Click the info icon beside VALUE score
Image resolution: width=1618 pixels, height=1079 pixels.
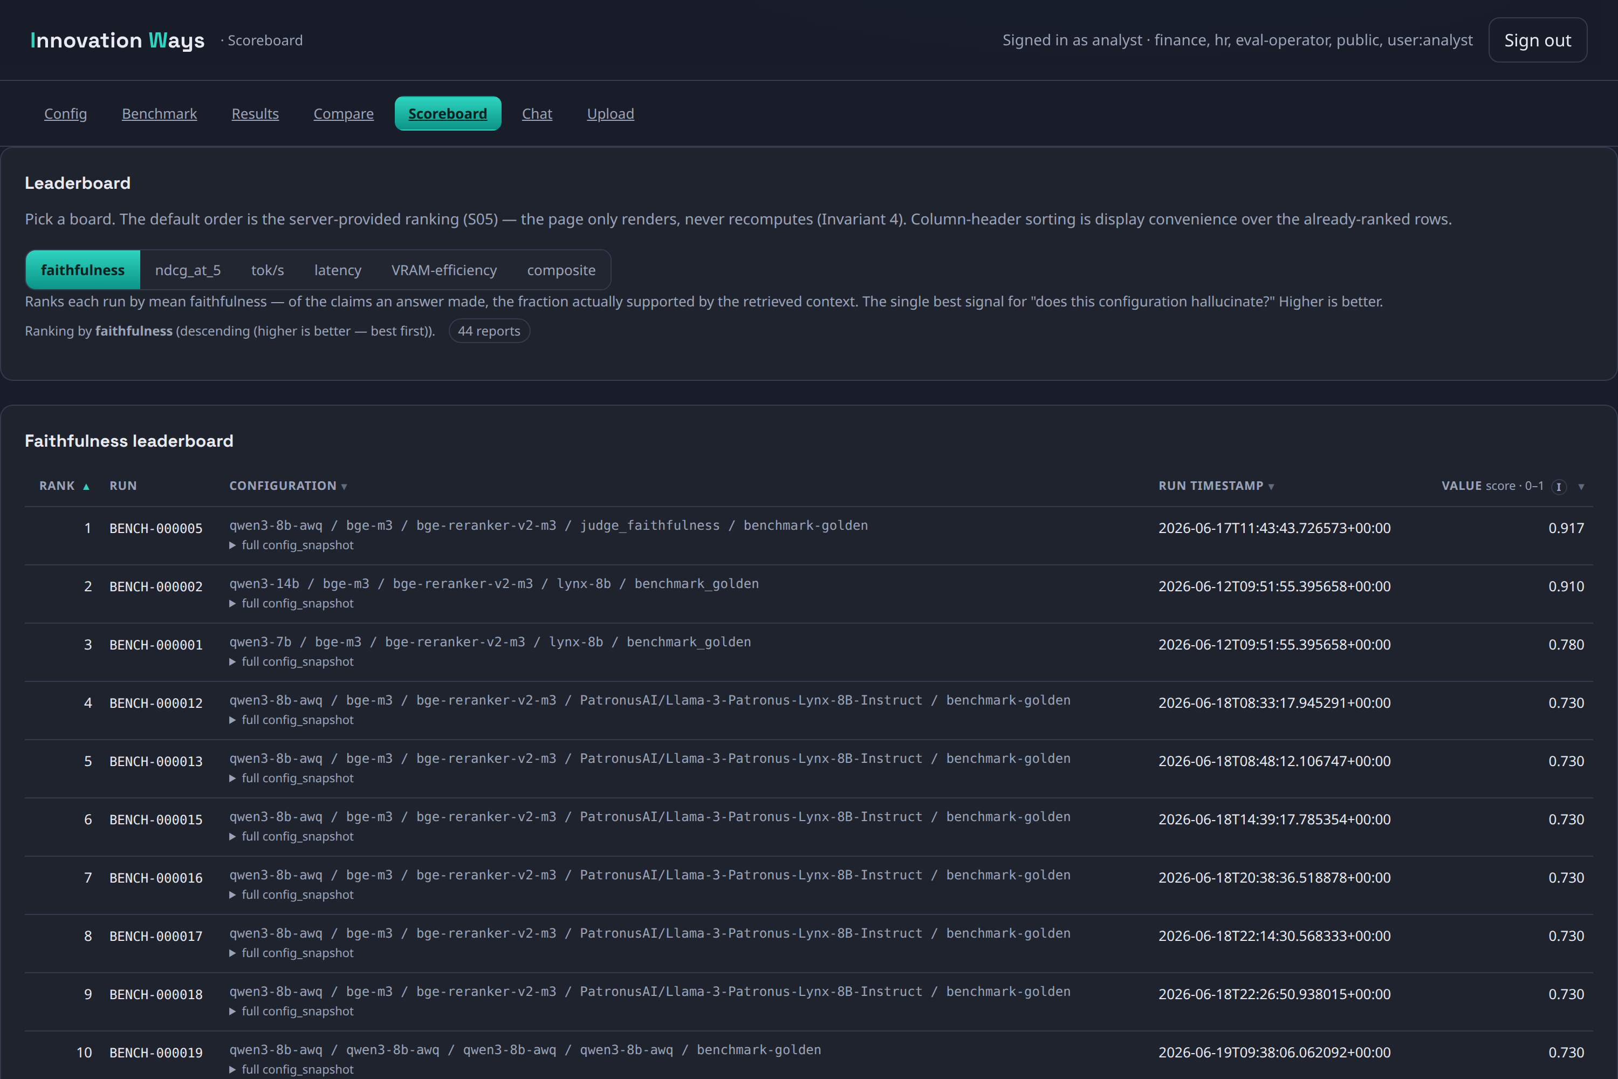[1559, 487]
